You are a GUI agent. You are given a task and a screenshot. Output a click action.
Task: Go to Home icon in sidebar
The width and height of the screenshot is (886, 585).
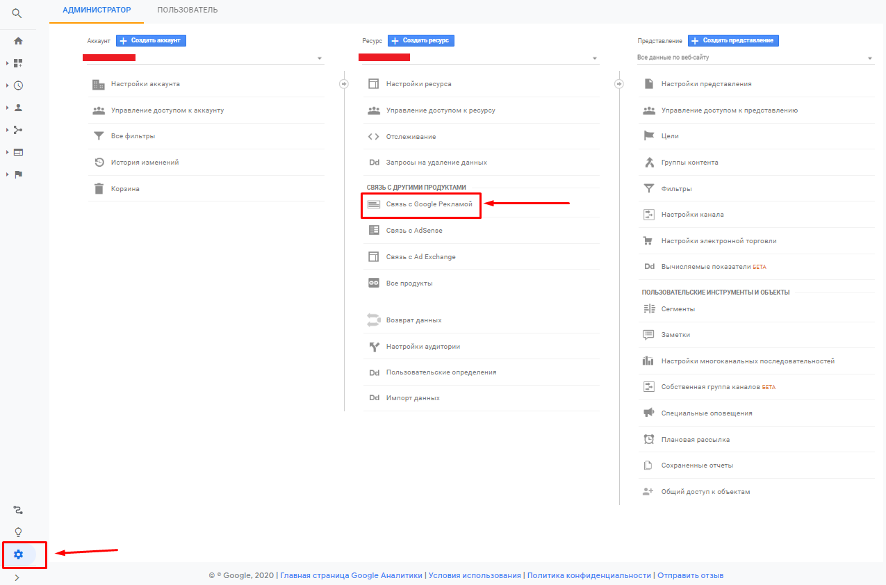click(19, 41)
